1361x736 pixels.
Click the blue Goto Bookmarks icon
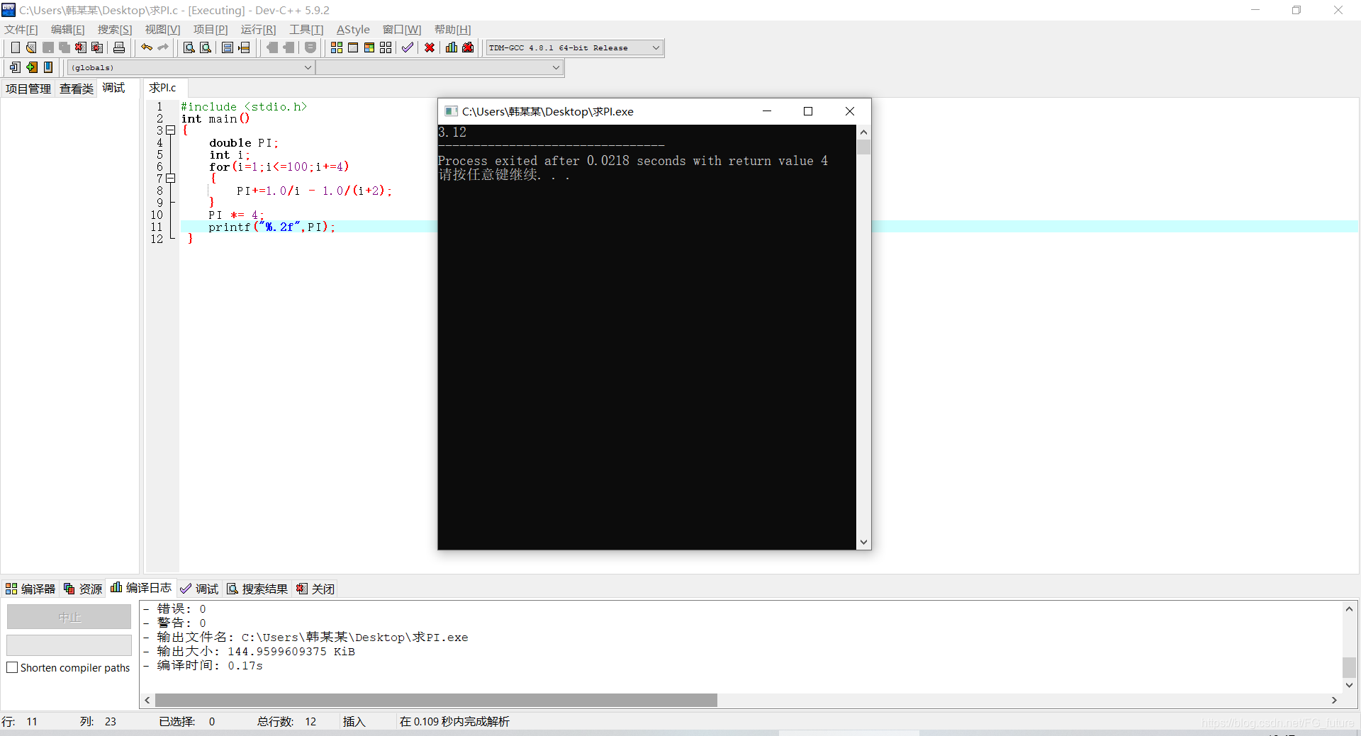pyautogui.click(x=47, y=67)
